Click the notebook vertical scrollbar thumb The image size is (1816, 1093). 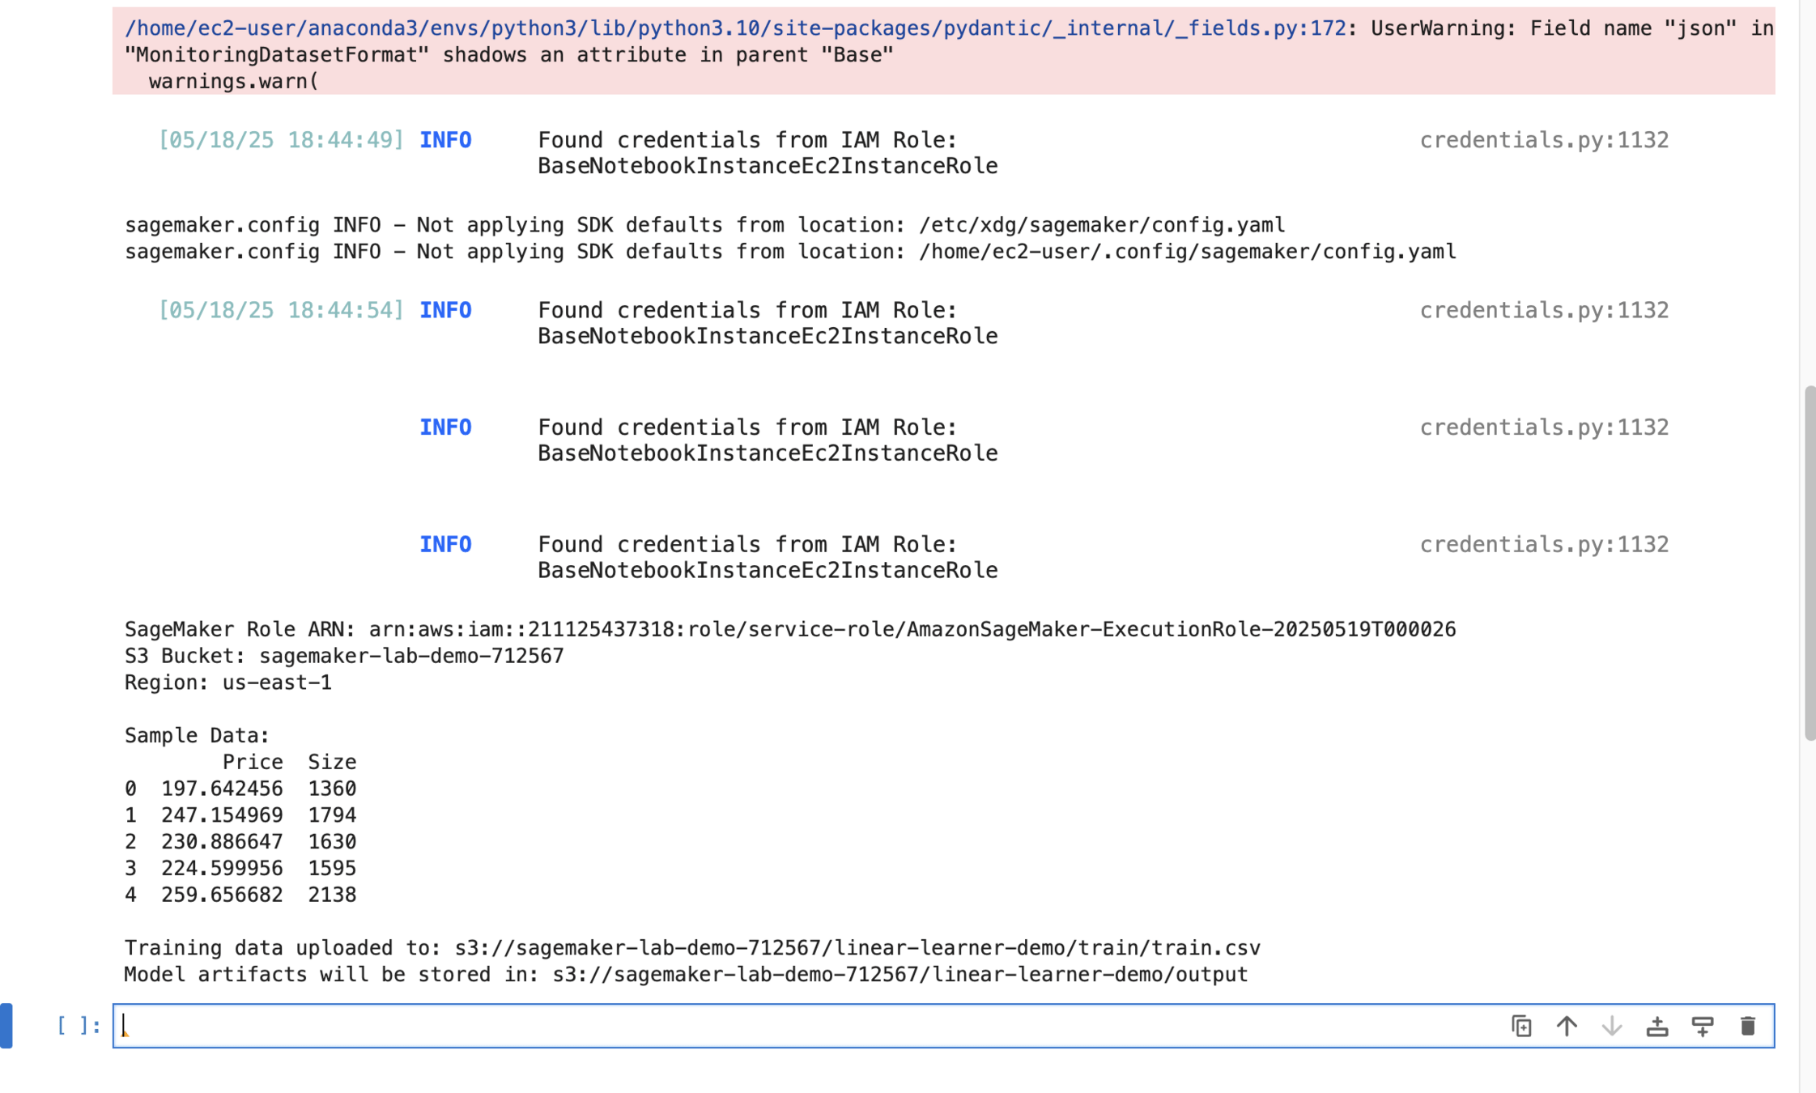(1810, 563)
